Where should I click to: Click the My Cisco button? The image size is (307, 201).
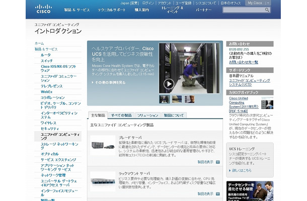(255, 3)
